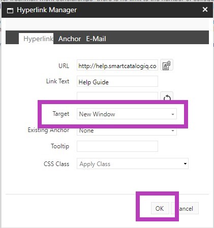This screenshot has width=214, height=228.
Task: Switch to the E-Mail tab
Action: pos(96,39)
